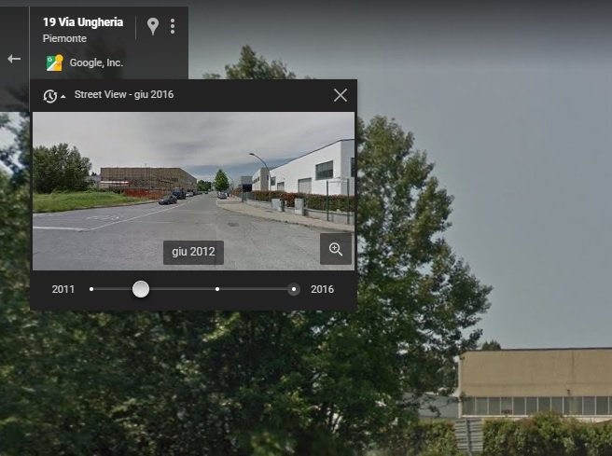Screen dimensions: 612x456
Task: Select the 2016 timeline end marker
Action: (294, 289)
